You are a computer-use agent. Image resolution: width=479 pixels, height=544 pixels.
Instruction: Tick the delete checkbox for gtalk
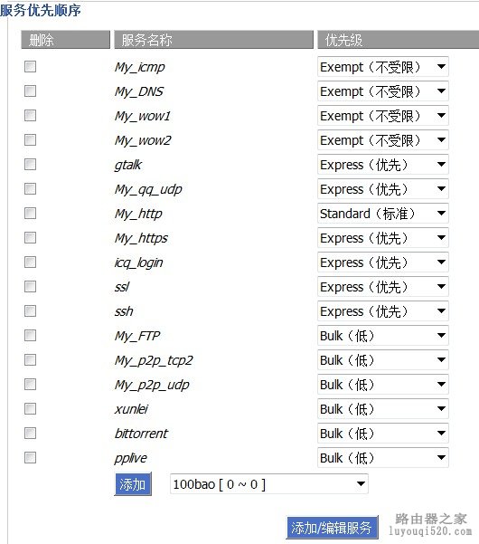[x=30, y=165]
